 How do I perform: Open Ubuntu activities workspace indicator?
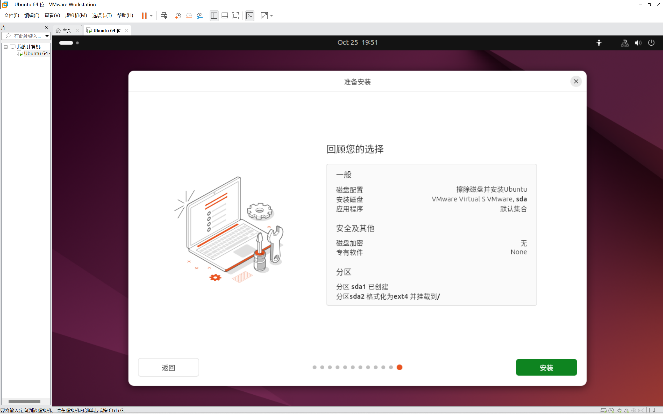pos(69,43)
